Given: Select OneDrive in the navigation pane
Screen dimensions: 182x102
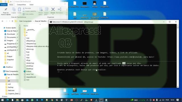Looking at the screenshot, I should (9, 67).
